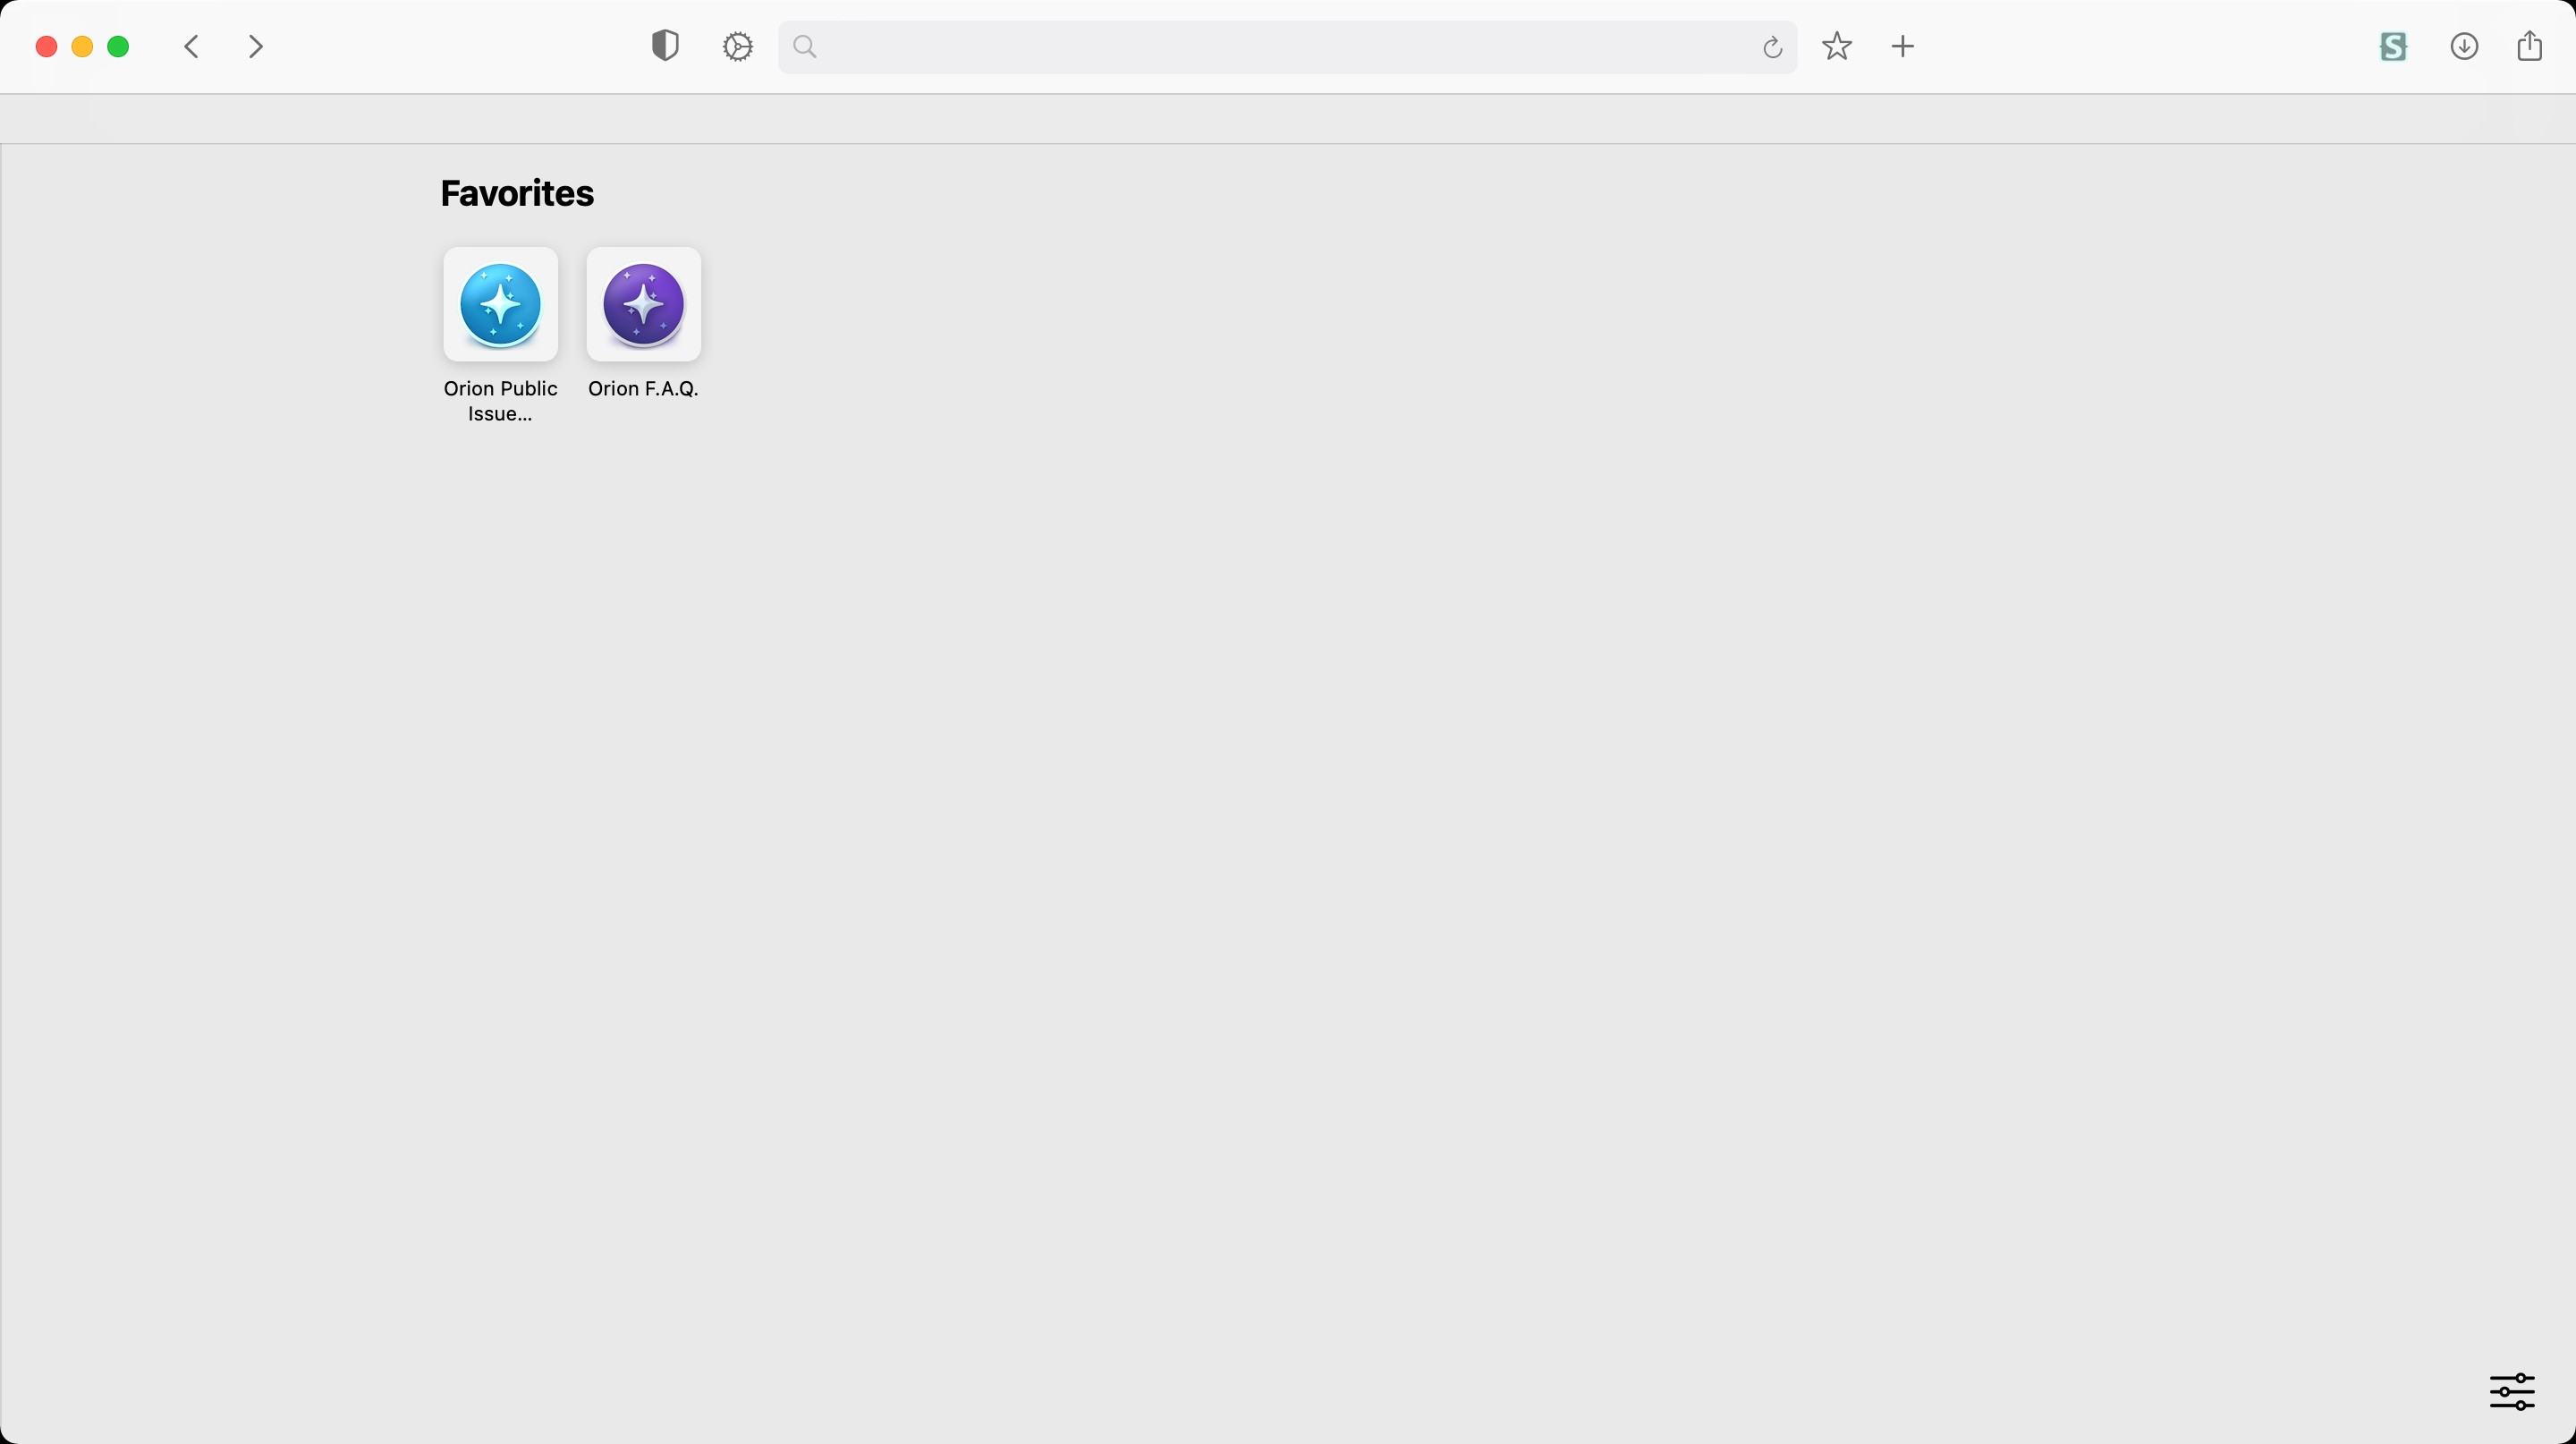Minimize the window with yellow button
The image size is (2576, 1444).
(82, 47)
